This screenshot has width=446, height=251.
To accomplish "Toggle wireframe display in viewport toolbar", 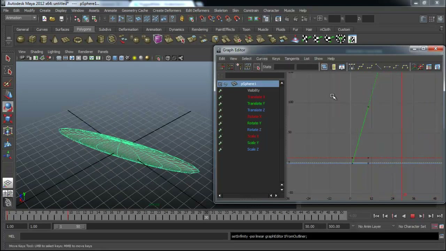I will click(108, 58).
